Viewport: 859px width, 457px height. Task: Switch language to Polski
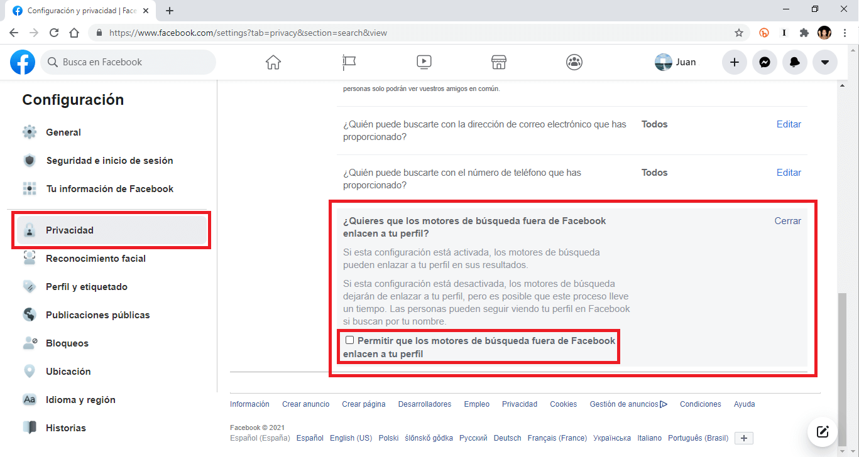[388, 438]
